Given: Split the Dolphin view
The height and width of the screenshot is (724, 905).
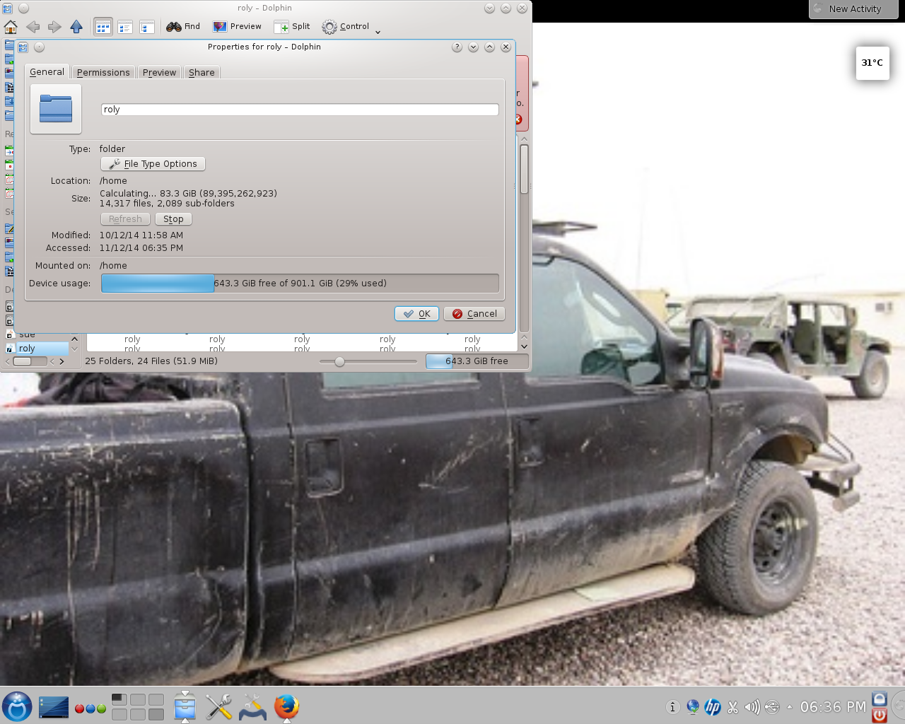Looking at the screenshot, I should coord(292,27).
